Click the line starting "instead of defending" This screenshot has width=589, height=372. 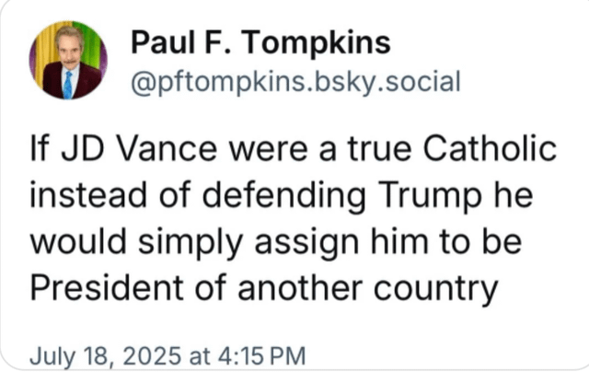(281, 195)
